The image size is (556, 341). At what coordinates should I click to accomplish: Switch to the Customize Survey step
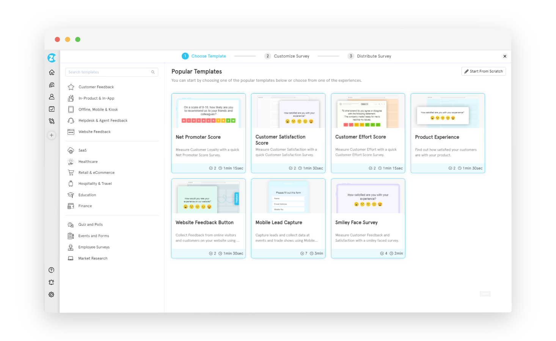291,56
